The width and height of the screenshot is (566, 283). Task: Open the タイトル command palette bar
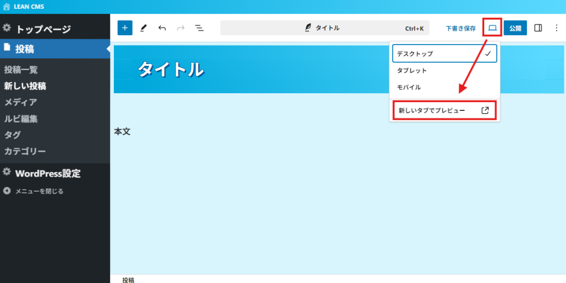tap(324, 28)
